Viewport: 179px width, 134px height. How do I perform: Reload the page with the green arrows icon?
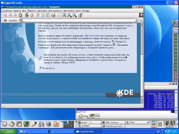point(26,15)
